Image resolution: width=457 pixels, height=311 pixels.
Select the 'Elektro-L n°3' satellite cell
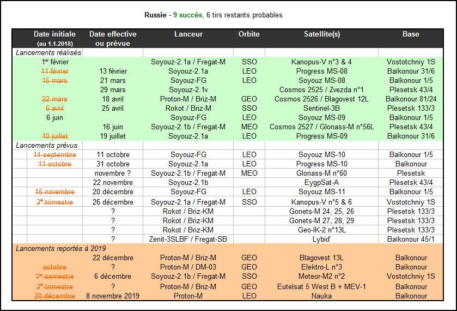[322, 267]
